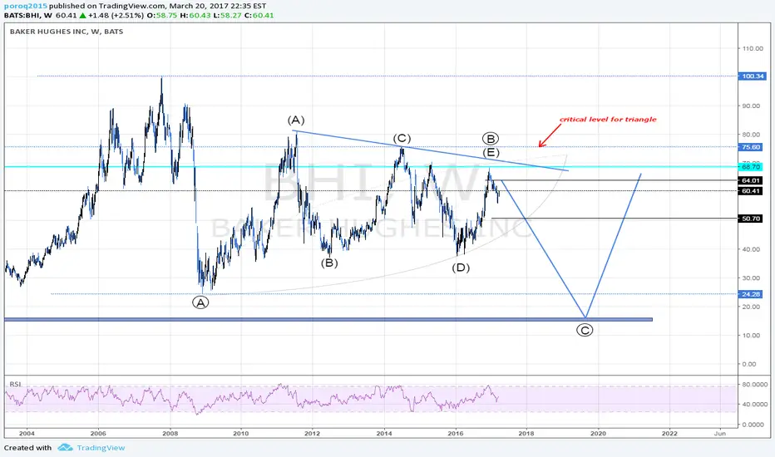Click the (B) wave label
Image resolution: width=775 pixels, height=457 pixels.
click(329, 263)
